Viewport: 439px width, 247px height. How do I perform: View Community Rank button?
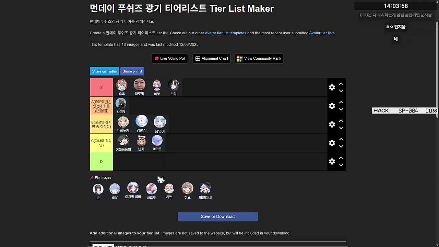pos(259,58)
